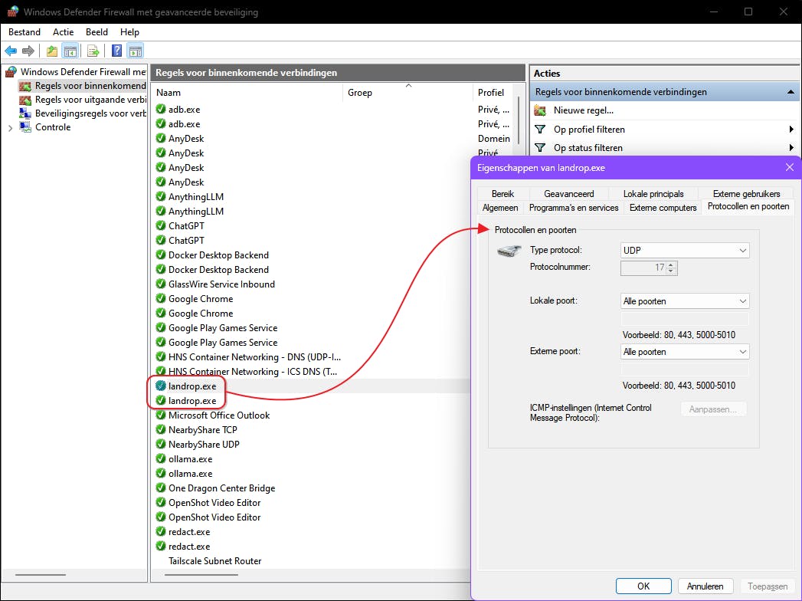Switch to the Geavanceerd tab
Screen dimensions: 802x601
[x=569, y=193]
